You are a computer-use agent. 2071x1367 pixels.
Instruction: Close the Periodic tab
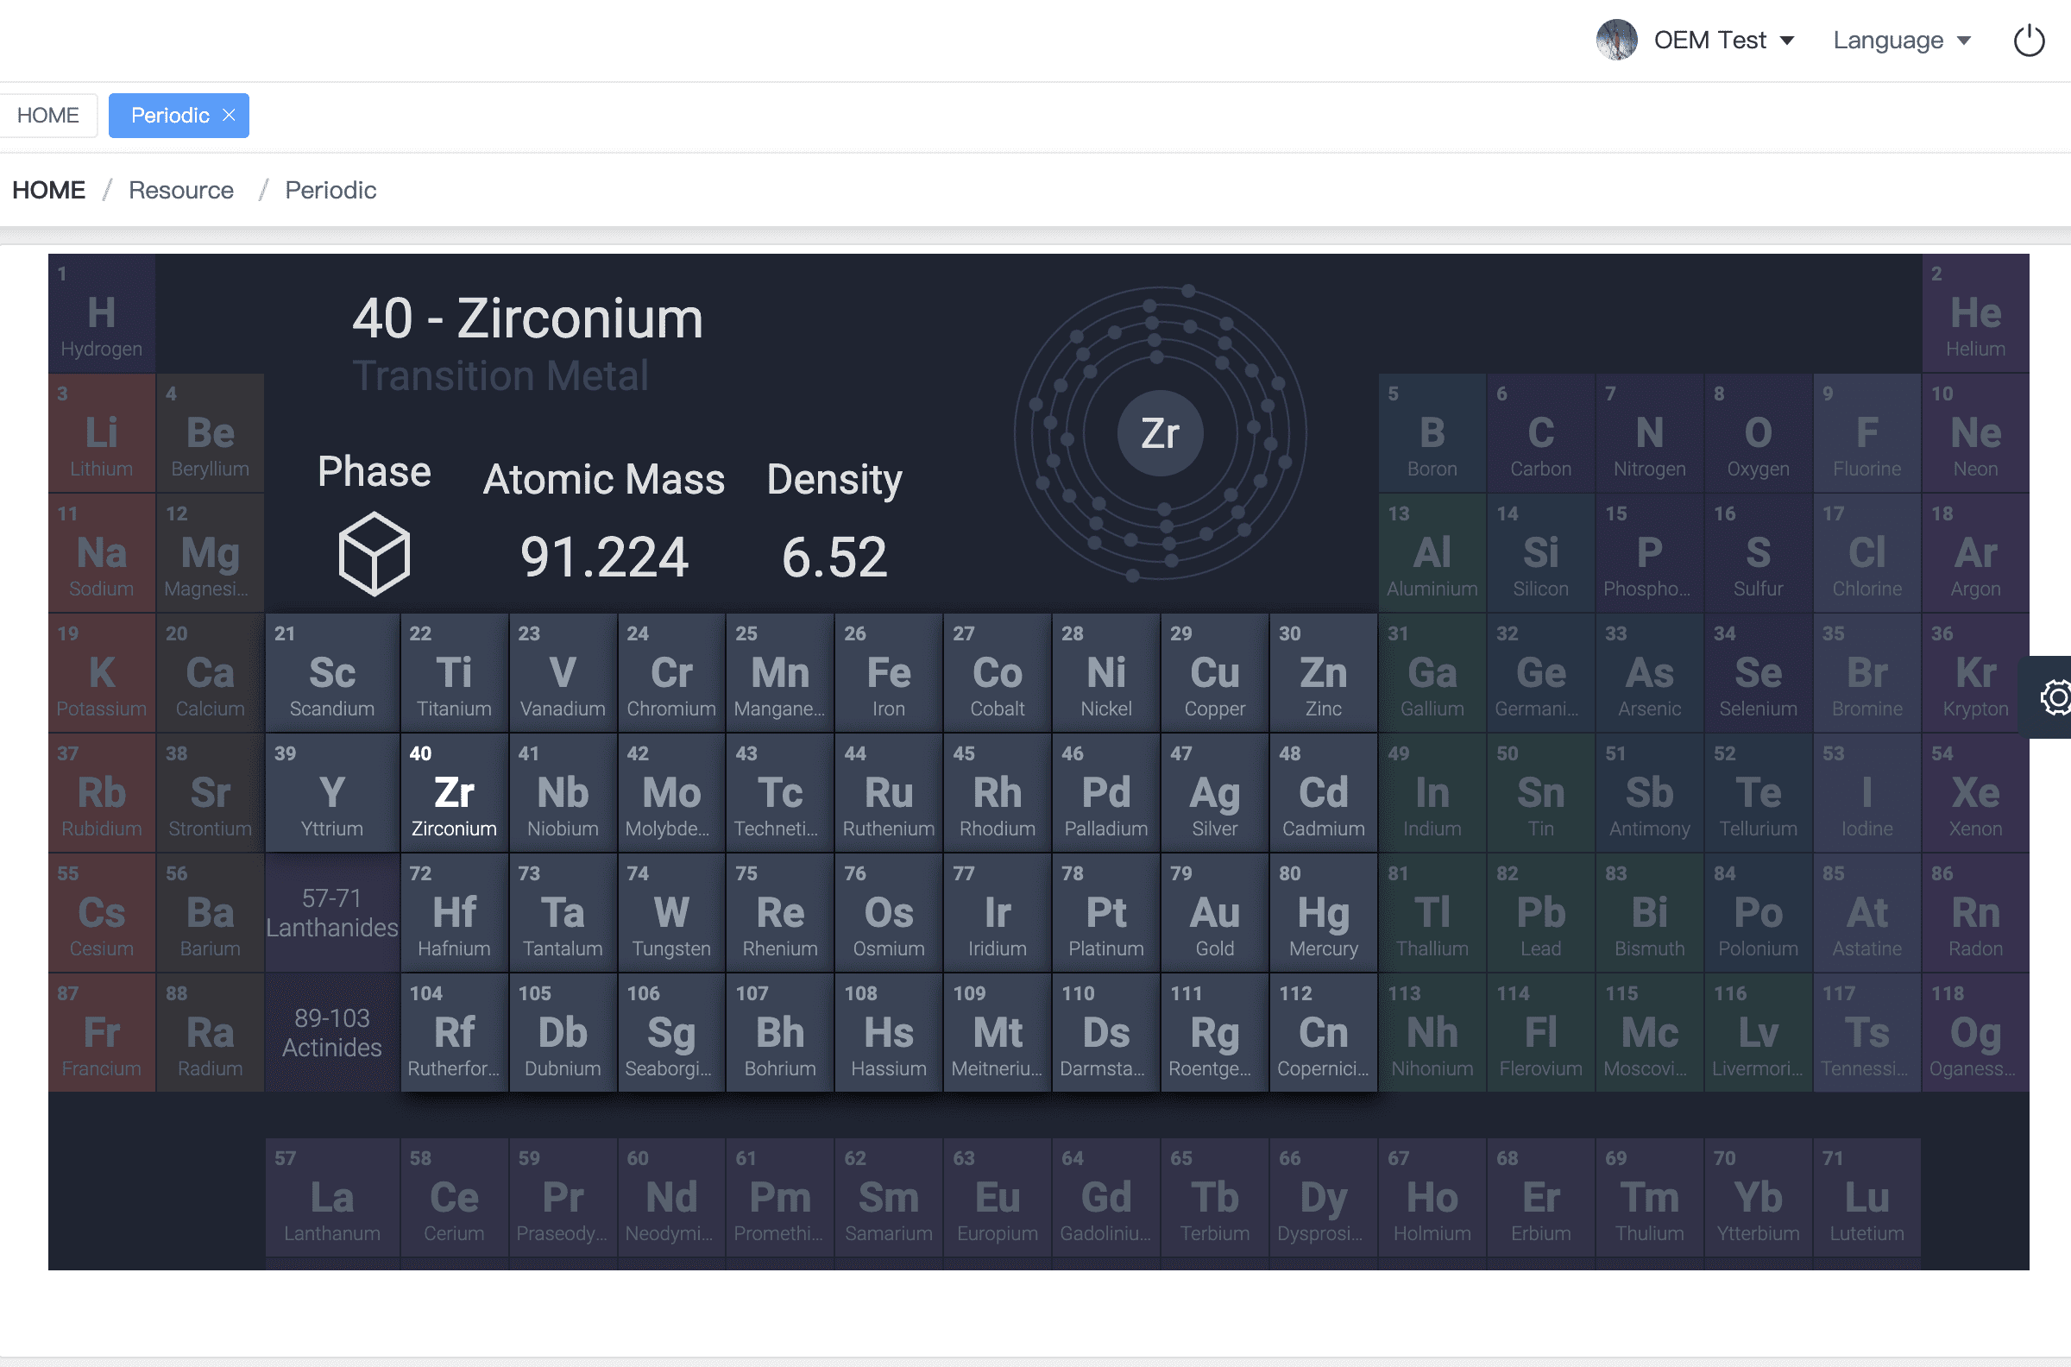point(230,115)
